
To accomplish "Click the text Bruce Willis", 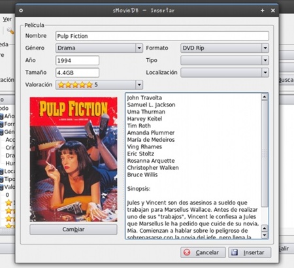I will pyautogui.click(x=142, y=175).
